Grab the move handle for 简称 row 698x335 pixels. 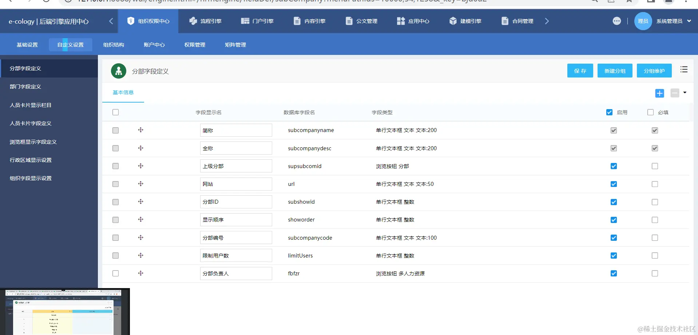point(140,130)
